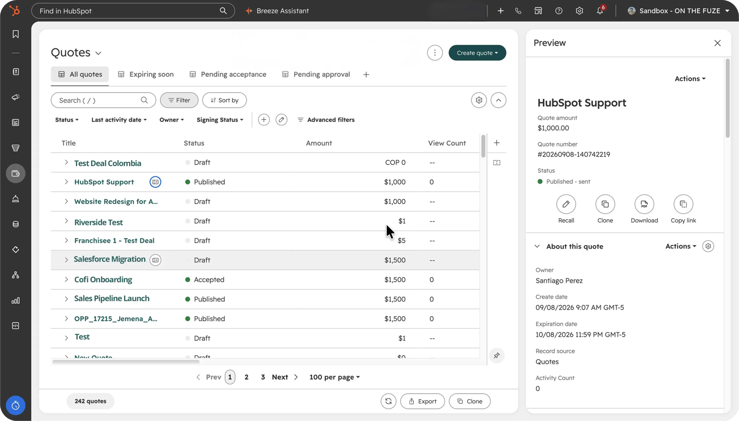739x421 pixels.
Task: Click the Recall pencil icon in Preview
Action: pos(566,204)
